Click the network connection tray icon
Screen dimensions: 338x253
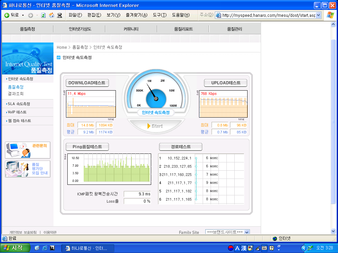310,248
